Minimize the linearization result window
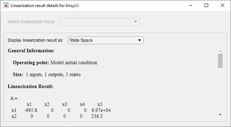This screenshot has height=127, width=231. [191, 6]
